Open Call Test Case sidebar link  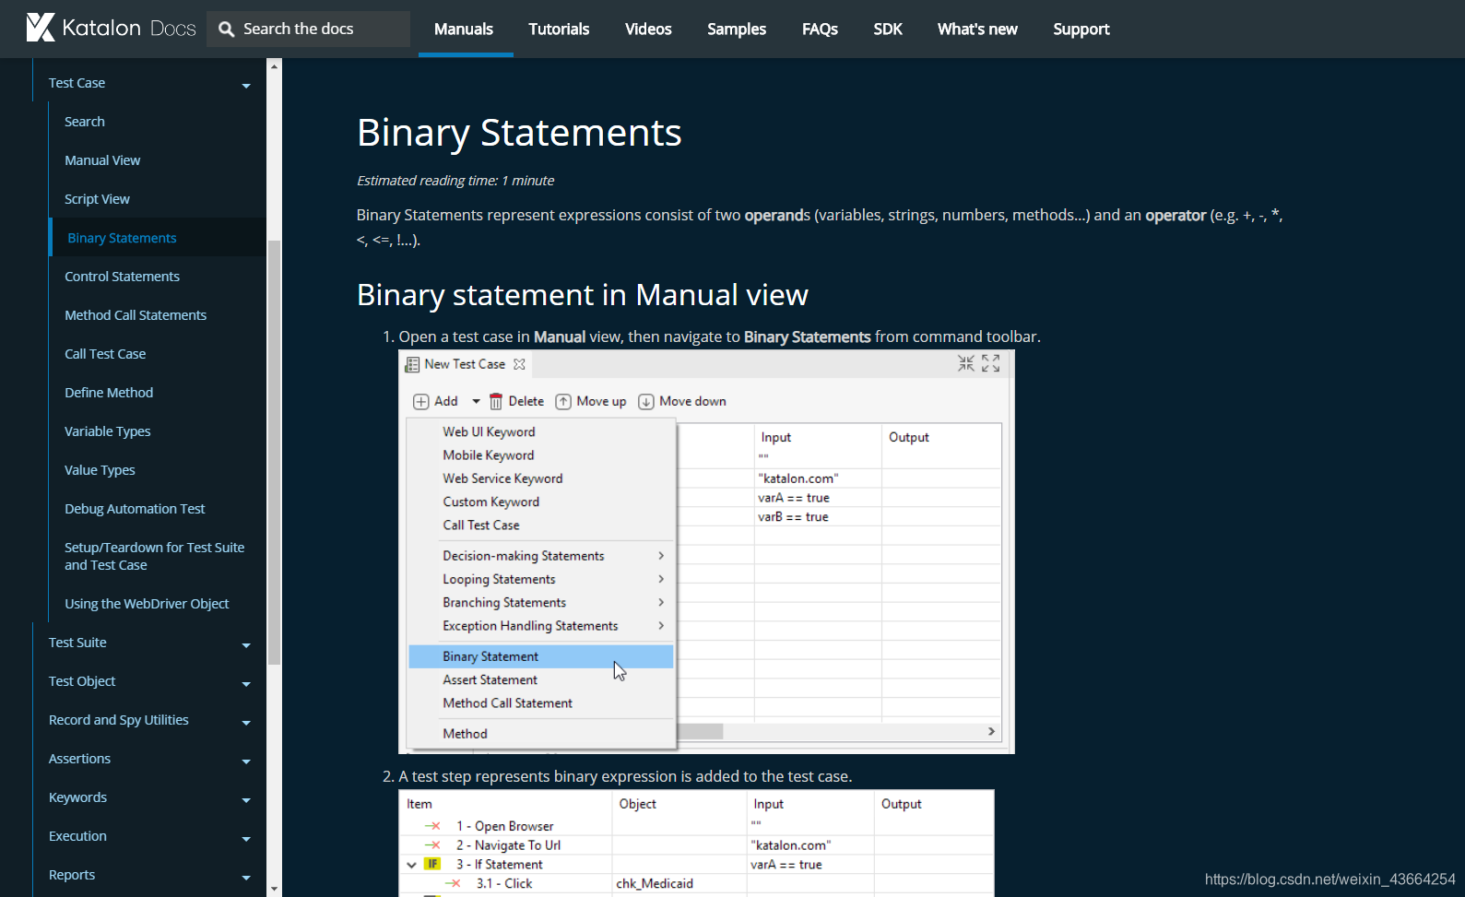[x=105, y=354]
